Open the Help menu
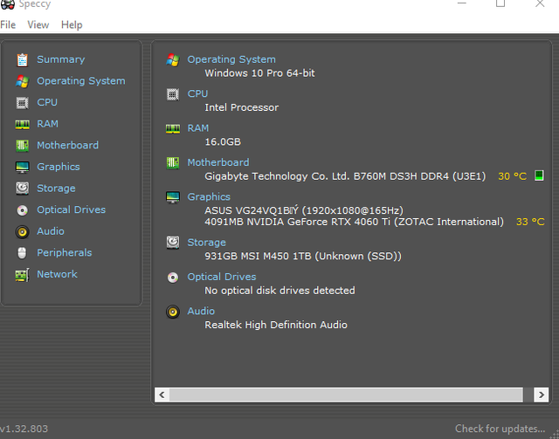The width and height of the screenshot is (559, 439). [x=72, y=25]
